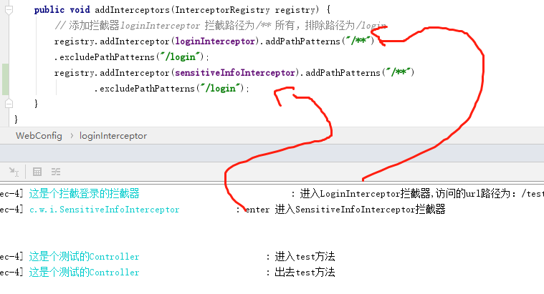Select loginInterceptor in the breadcrumb
The image size is (544, 294).
click(x=113, y=136)
